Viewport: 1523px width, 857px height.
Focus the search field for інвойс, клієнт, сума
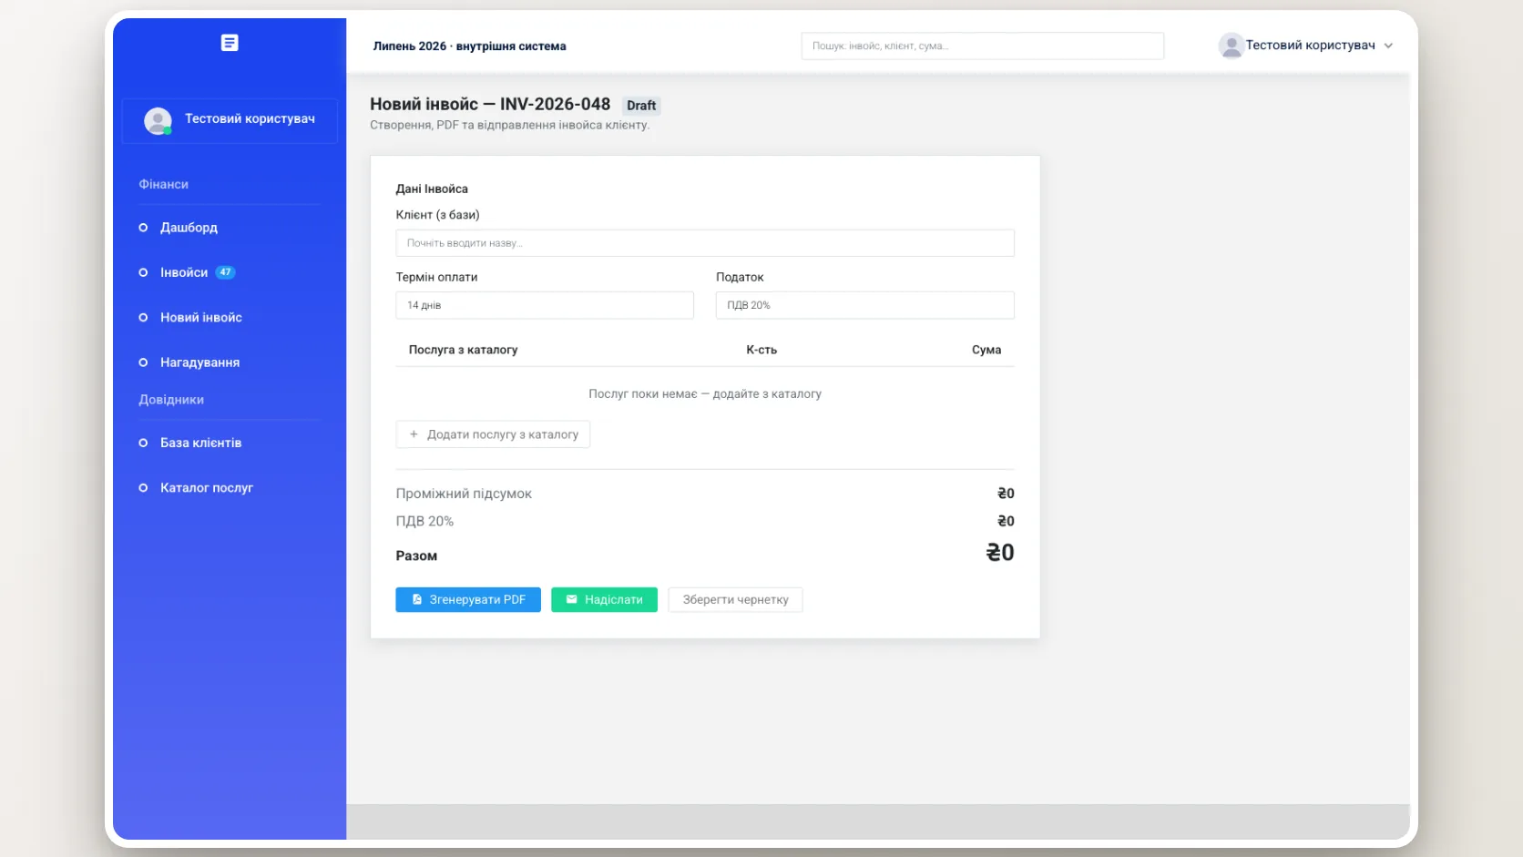982,46
